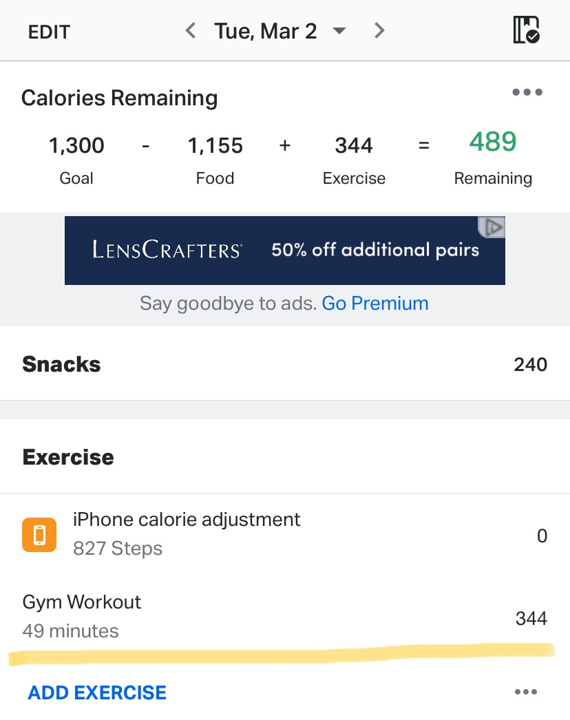The height and width of the screenshot is (720, 570).
Task: Open iPhone calorie adjustment entry
Action: 285,535
